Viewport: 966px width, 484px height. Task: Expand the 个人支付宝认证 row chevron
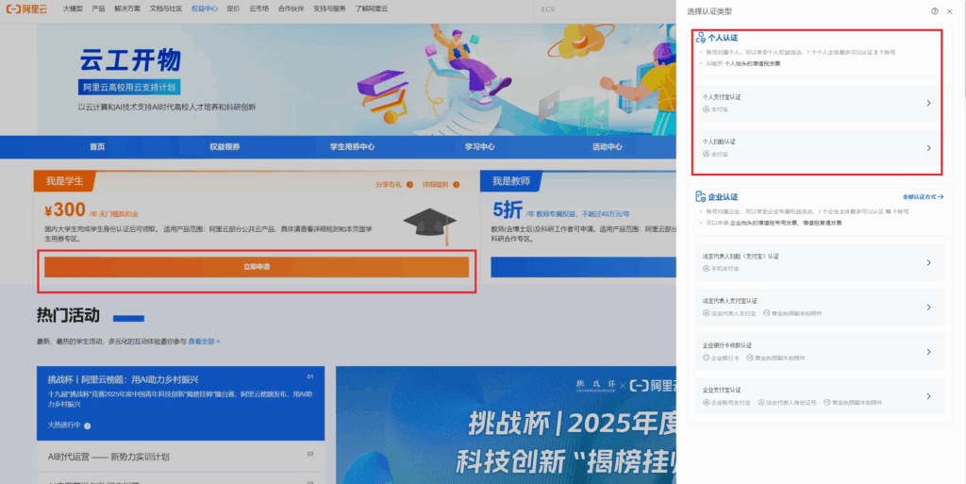[929, 103]
